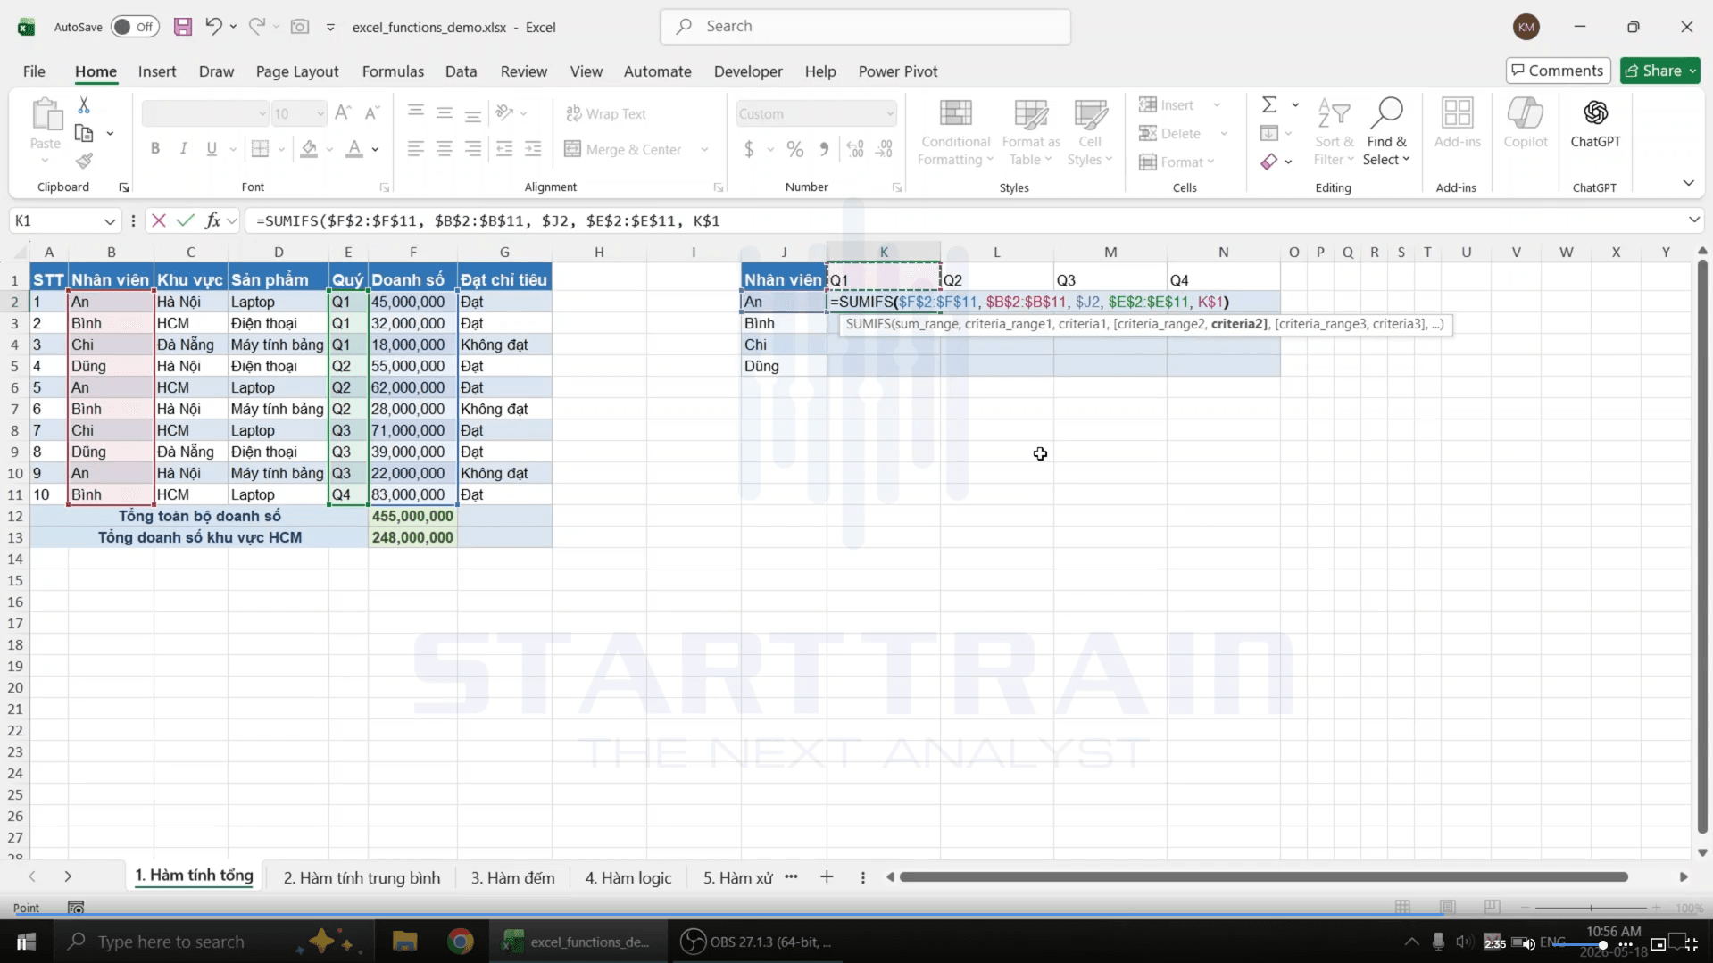The image size is (1713, 963).
Task: Click the Save icon in title bar
Action: pyautogui.click(x=183, y=27)
